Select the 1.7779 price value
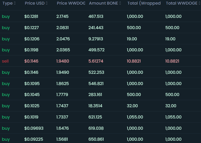This screenshot has width=201, height=143. [62, 94]
